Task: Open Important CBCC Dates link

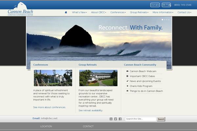Action: [x=142, y=76]
